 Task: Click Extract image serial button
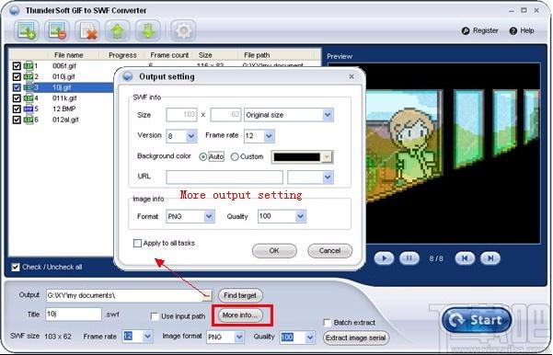[x=356, y=338]
